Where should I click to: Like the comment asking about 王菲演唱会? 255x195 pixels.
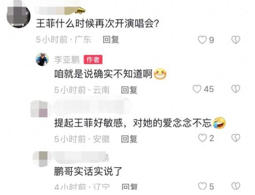[202, 40]
